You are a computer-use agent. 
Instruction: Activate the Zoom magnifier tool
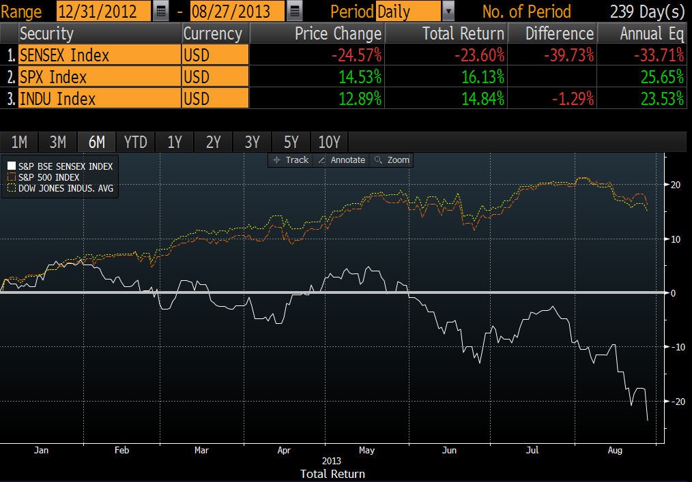point(392,160)
